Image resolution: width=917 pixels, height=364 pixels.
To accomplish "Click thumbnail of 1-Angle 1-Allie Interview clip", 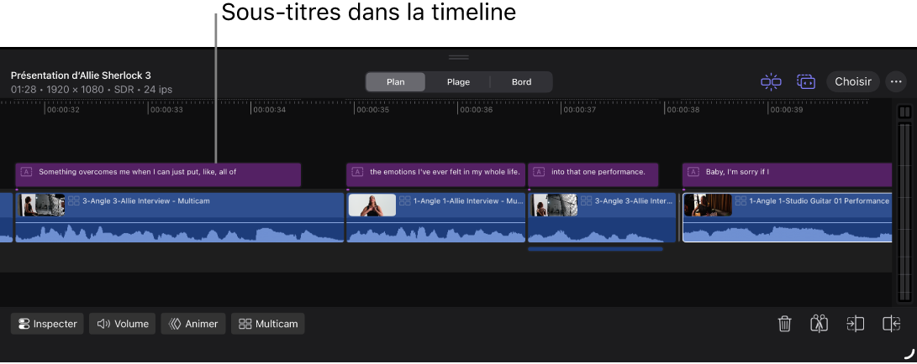I will [372, 205].
